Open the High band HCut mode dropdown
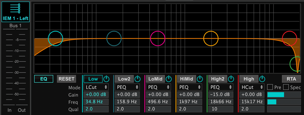304x115 pixels. point(252,87)
